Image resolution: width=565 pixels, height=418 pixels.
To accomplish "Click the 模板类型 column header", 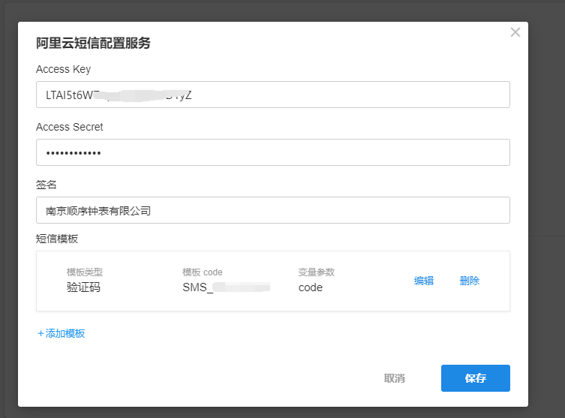I will pyautogui.click(x=85, y=272).
